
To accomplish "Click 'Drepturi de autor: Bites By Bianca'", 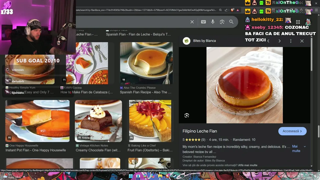I will tap(203, 160).
